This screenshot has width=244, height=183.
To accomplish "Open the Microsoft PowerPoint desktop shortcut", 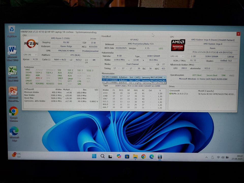I will click(x=13, y=94).
